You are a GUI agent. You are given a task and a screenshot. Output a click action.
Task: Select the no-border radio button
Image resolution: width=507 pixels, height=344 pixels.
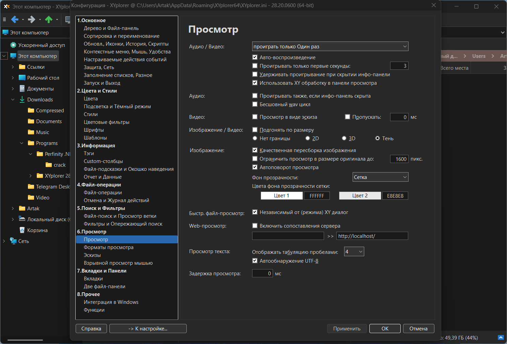point(255,138)
